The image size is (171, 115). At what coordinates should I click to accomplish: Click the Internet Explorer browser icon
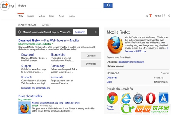[125, 98]
